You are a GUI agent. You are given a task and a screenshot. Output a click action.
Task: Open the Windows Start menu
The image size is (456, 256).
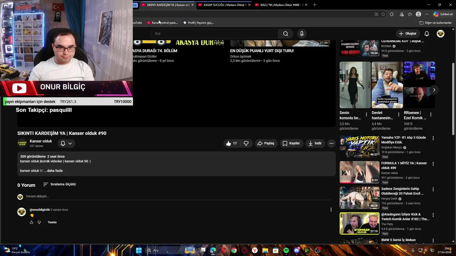tap(139, 250)
